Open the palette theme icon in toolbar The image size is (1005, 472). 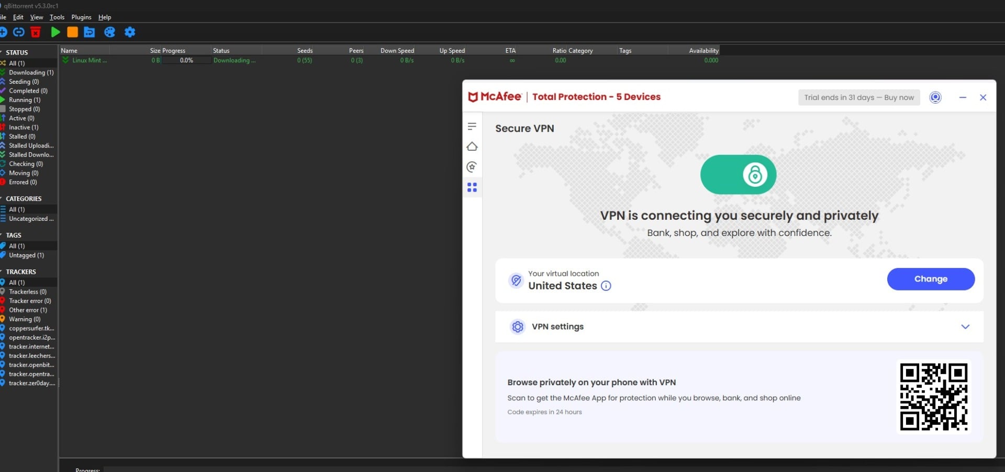point(109,32)
